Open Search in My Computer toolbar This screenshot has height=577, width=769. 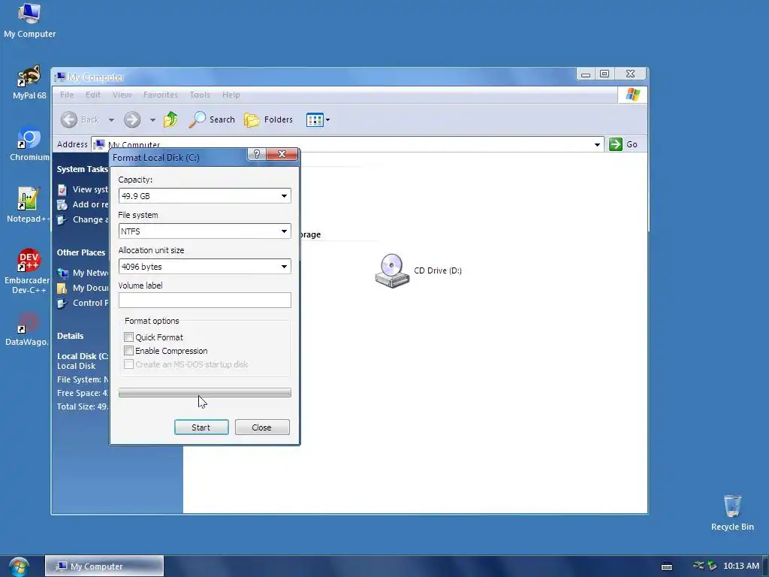pos(212,119)
